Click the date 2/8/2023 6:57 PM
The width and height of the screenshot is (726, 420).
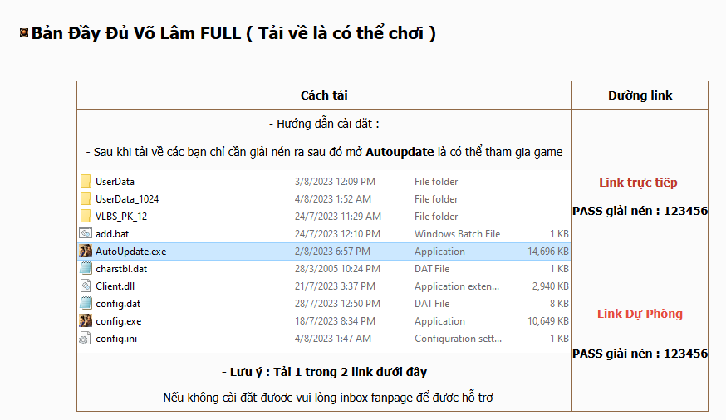(x=332, y=252)
